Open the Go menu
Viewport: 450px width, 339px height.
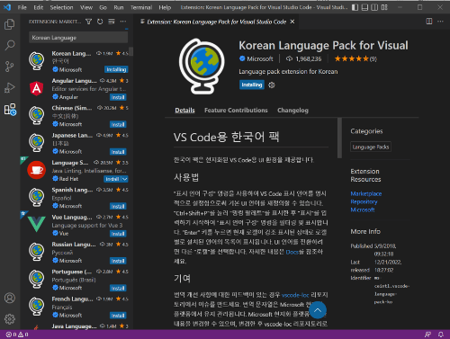(x=103, y=7)
